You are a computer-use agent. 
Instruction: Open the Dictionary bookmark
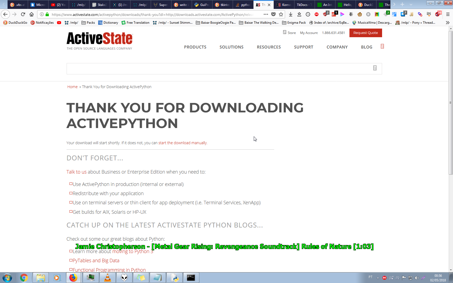[108, 23]
